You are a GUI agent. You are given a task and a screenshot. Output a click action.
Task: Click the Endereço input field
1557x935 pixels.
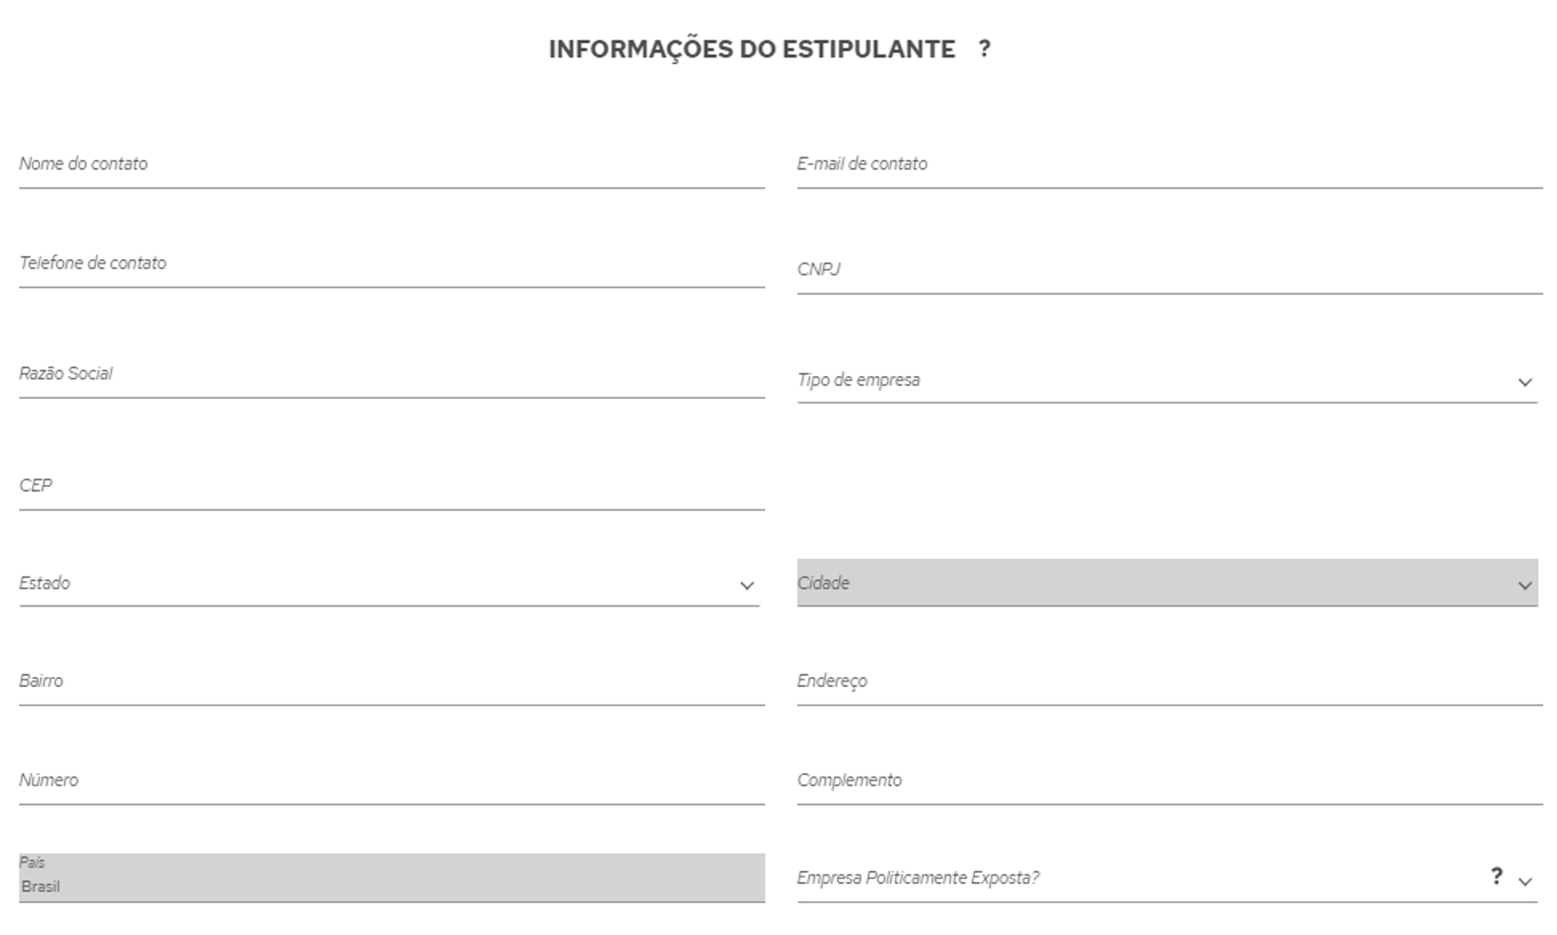pyautogui.click(x=1169, y=682)
